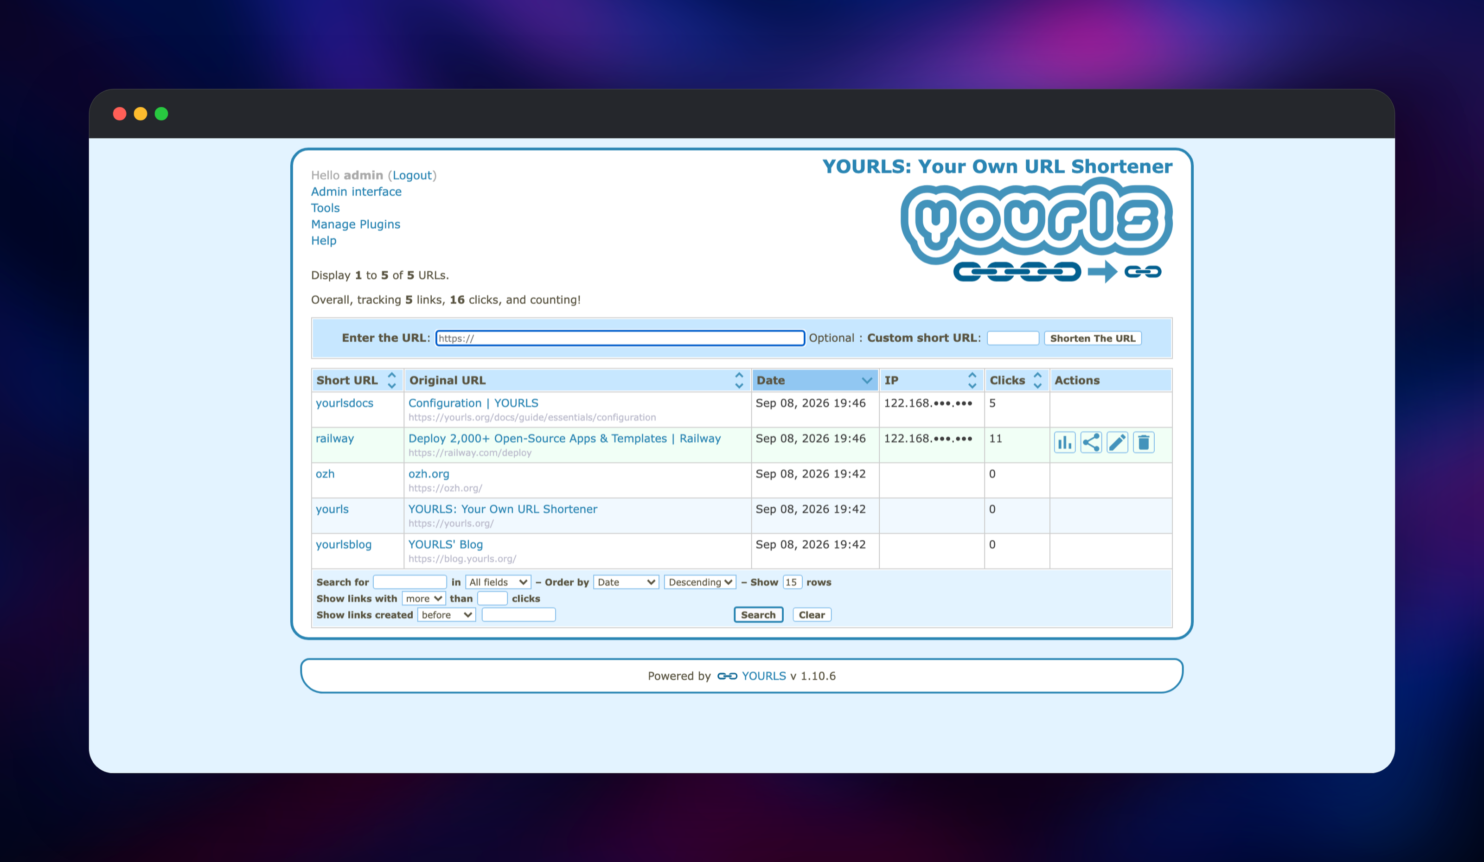
Task: Click the YOURLS link in the footer
Action: 764,676
